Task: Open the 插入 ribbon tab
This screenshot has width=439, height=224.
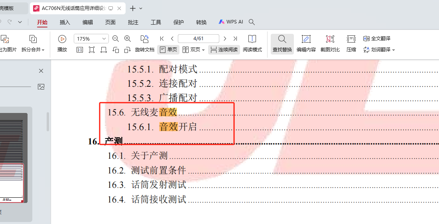Action: (65, 22)
